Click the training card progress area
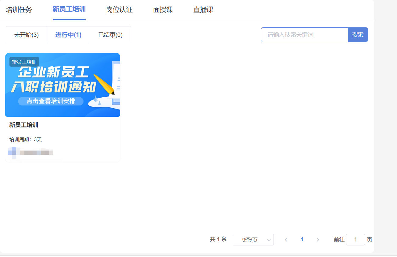The width and height of the screenshot is (397, 257). coord(30,152)
